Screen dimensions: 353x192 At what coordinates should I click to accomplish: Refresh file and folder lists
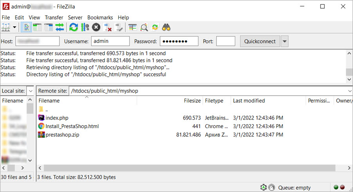[x=73, y=27]
